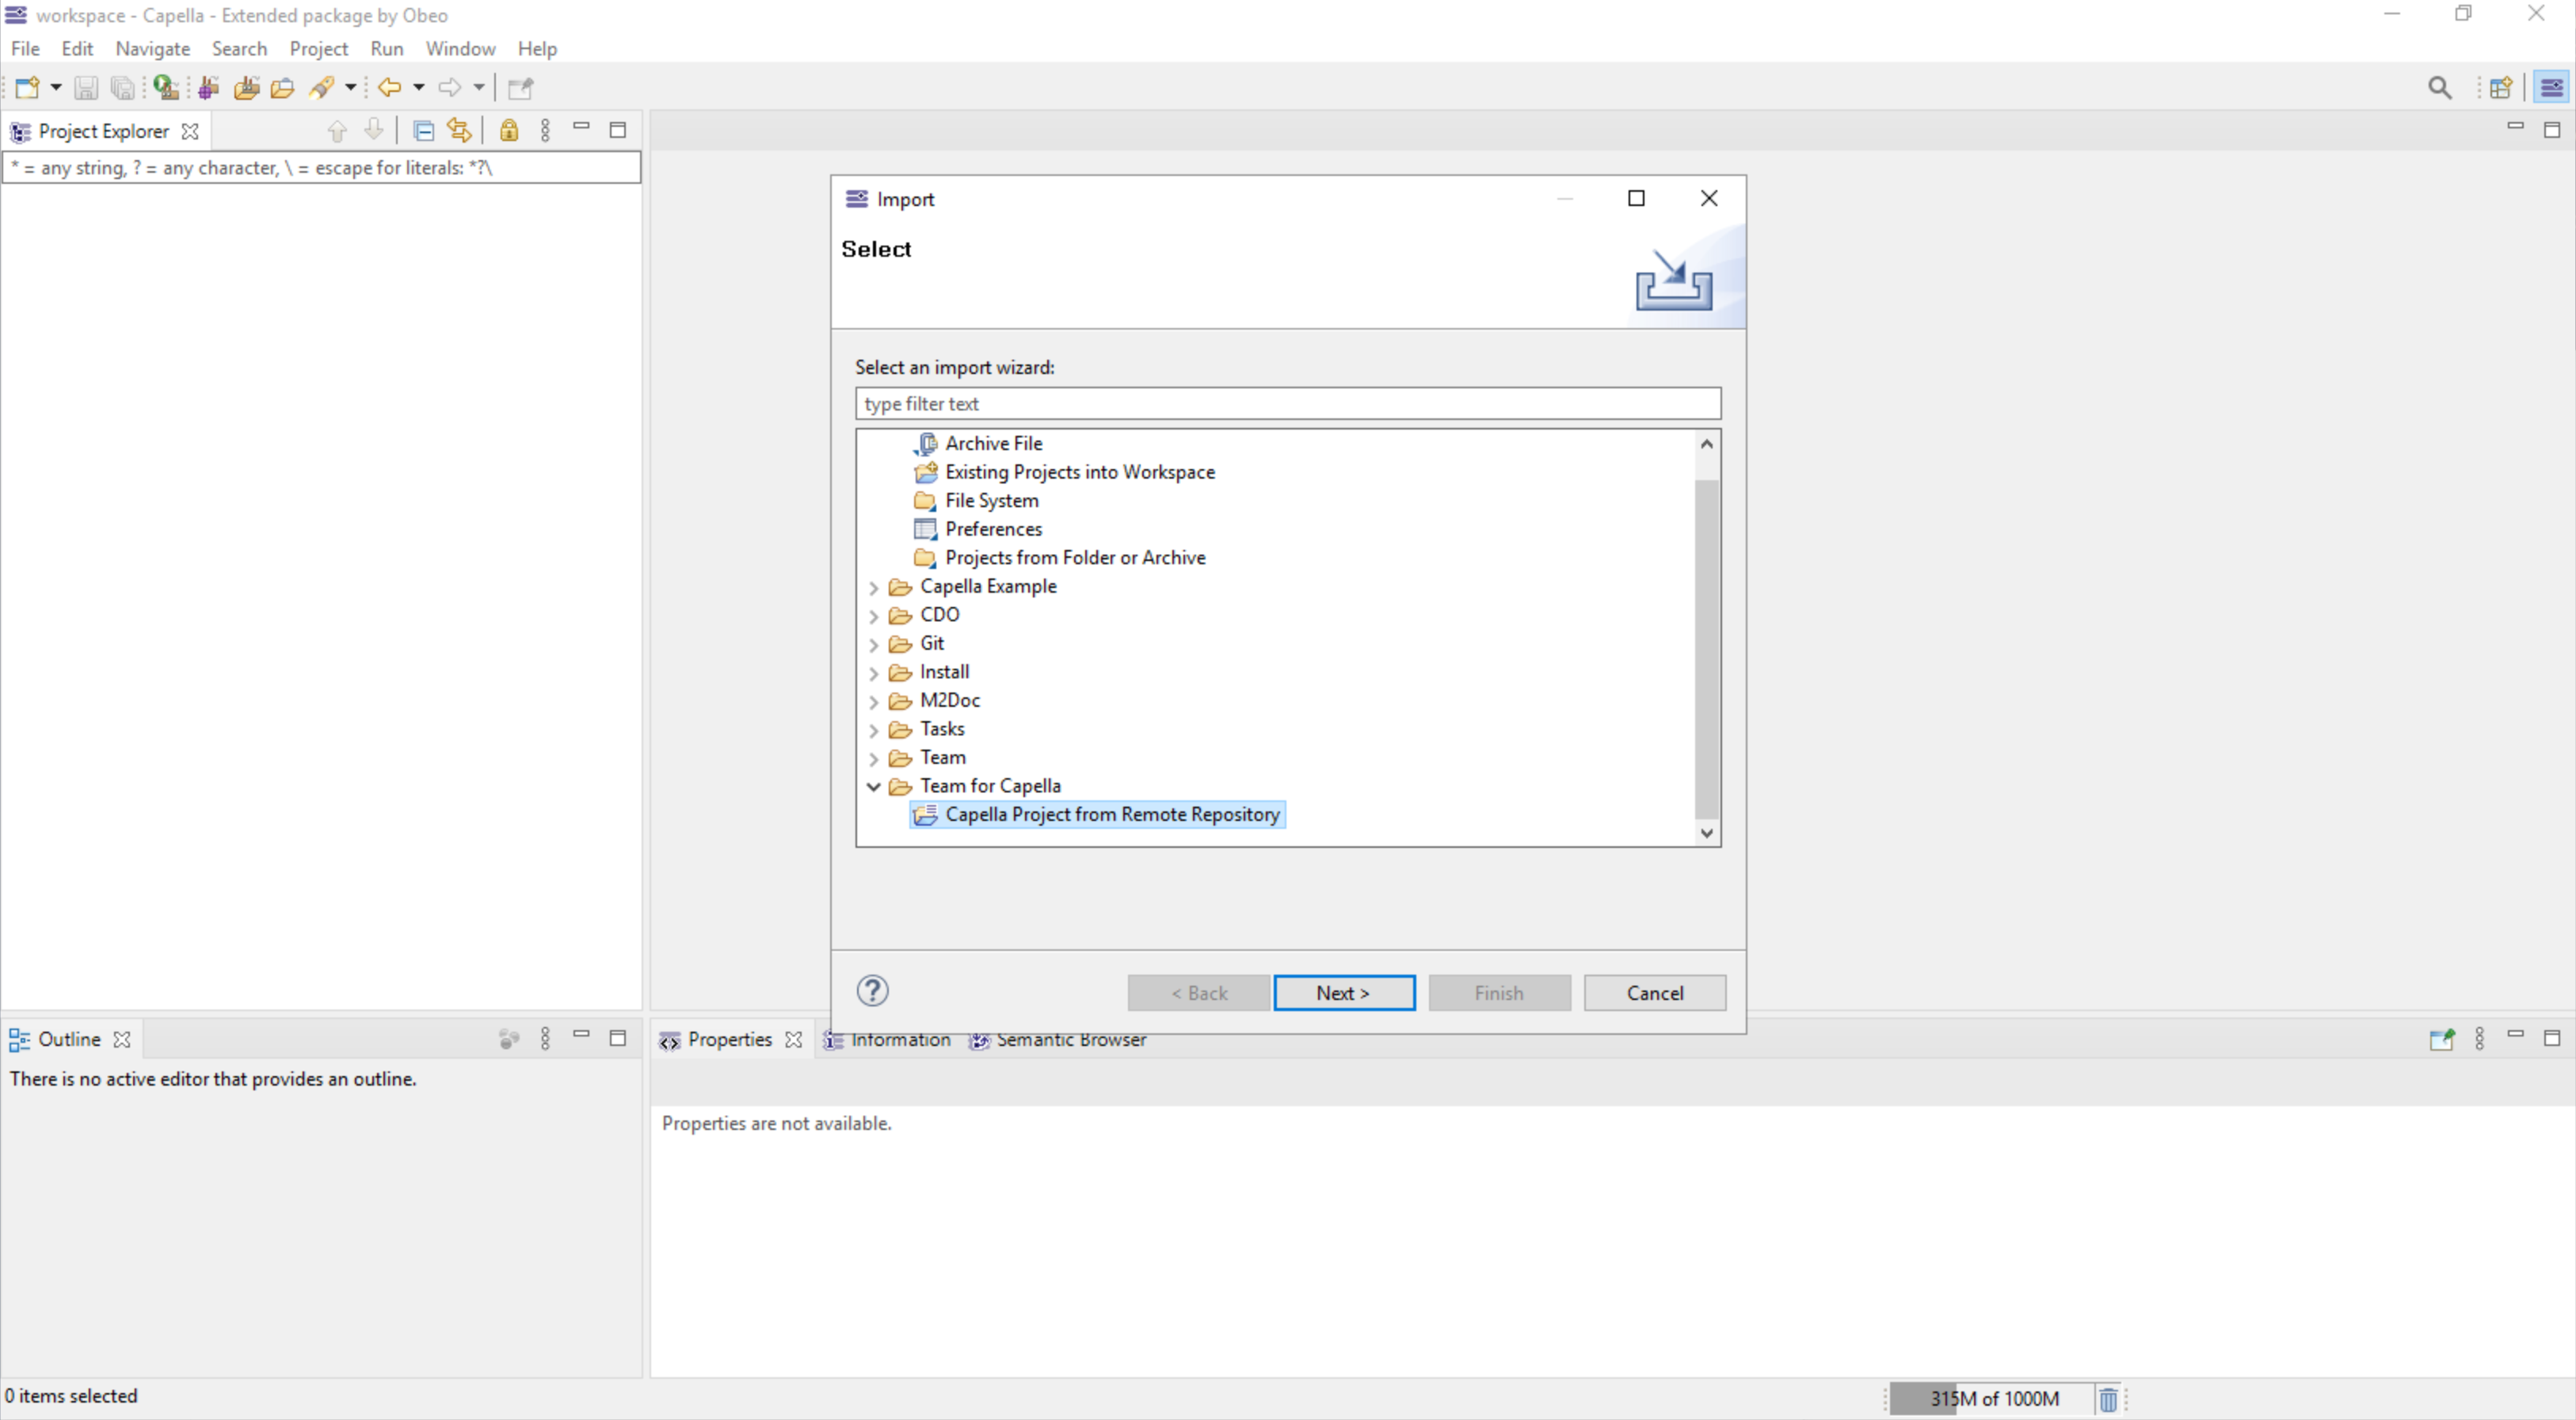Open the Navigate menu

point(152,48)
